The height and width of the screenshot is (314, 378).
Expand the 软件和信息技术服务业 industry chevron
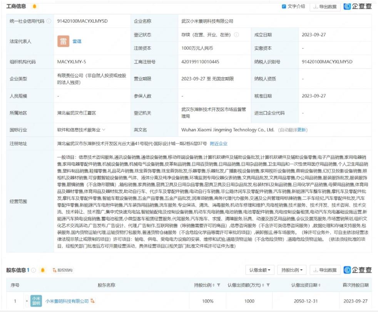click(x=104, y=130)
